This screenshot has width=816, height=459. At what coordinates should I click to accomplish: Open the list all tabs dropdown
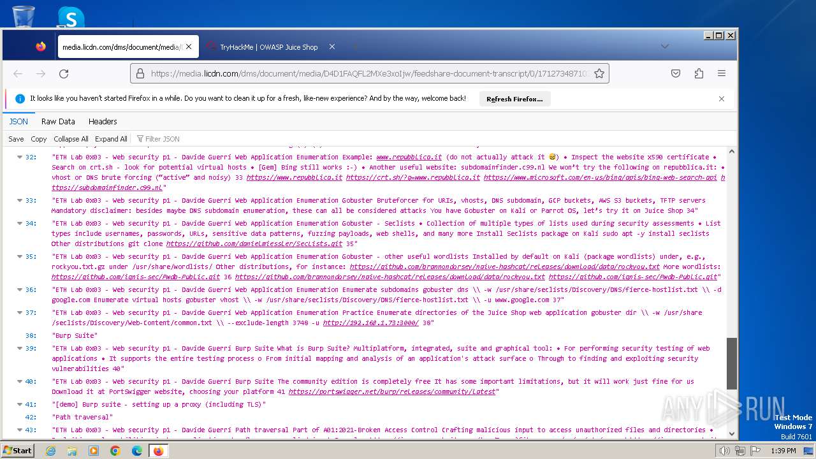tap(664, 47)
